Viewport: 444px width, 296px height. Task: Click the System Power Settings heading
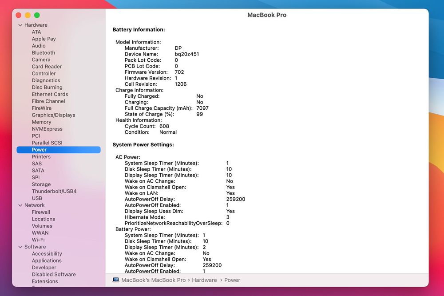[x=143, y=144]
